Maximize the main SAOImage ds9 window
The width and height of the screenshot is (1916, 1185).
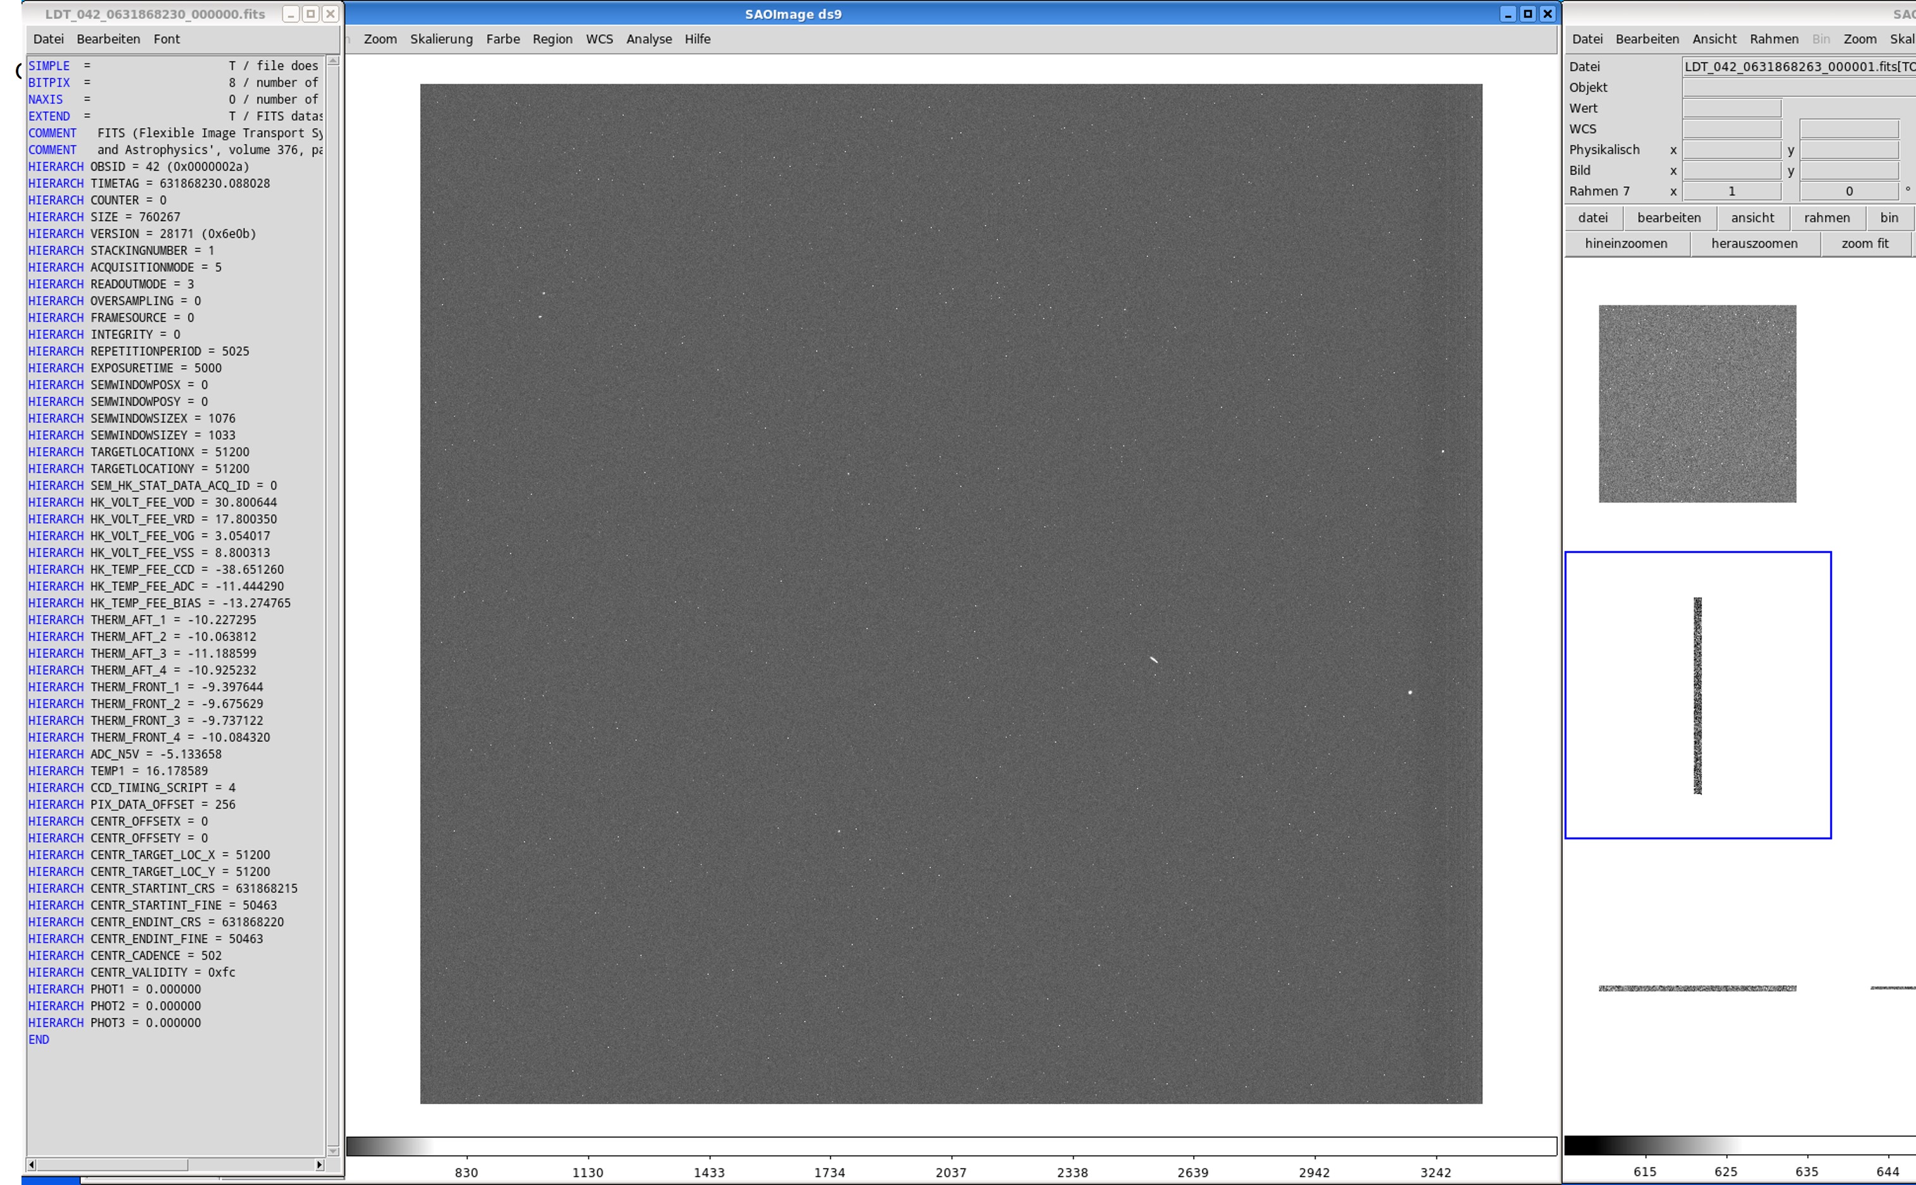[x=1527, y=14]
